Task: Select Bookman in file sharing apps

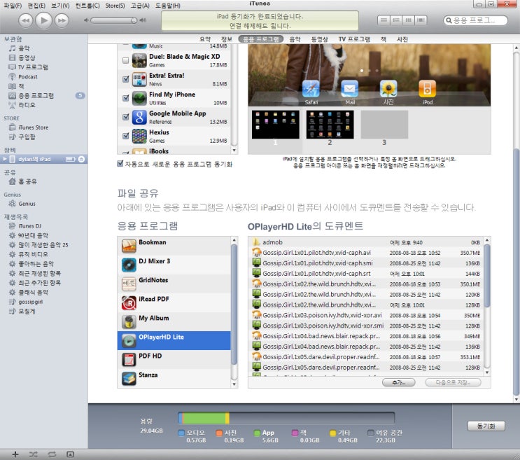Action: pos(174,246)
